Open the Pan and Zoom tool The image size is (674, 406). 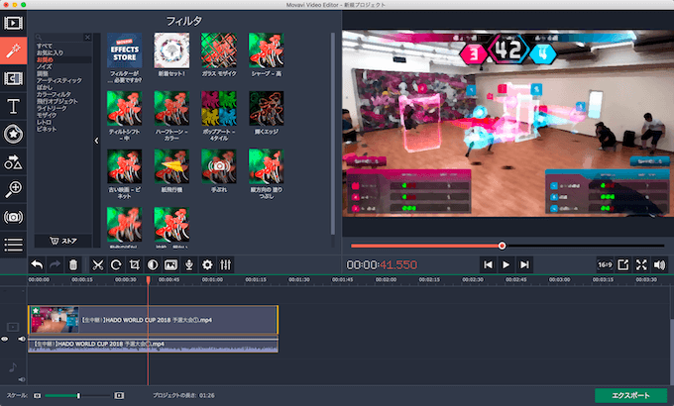point(13,189)
